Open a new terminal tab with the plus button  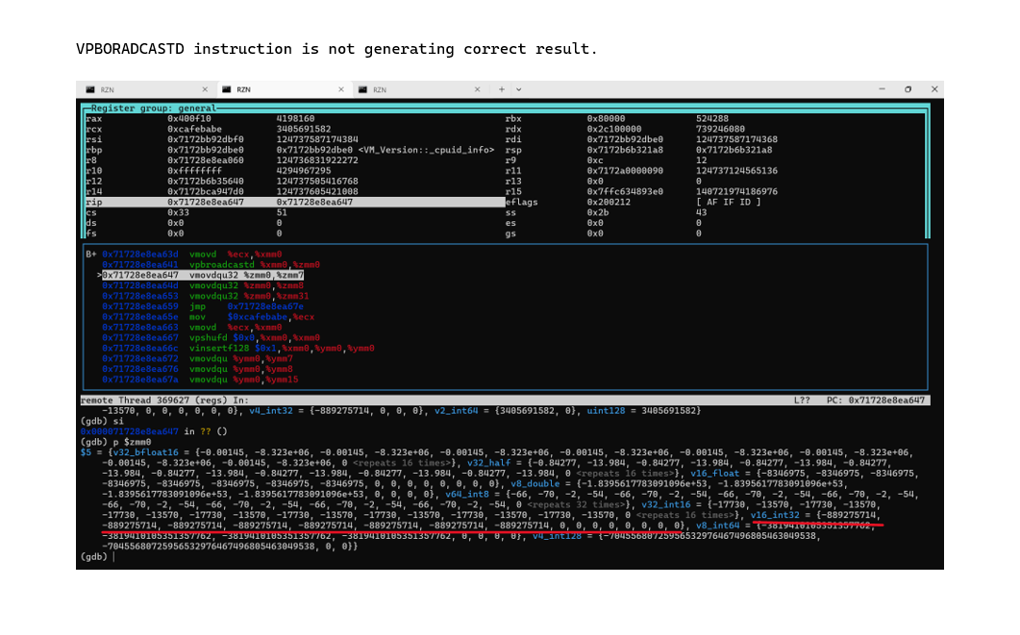tap(501, 89)
